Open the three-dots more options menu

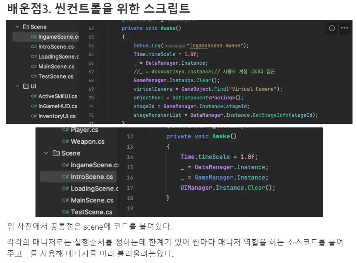coord(344,28)
